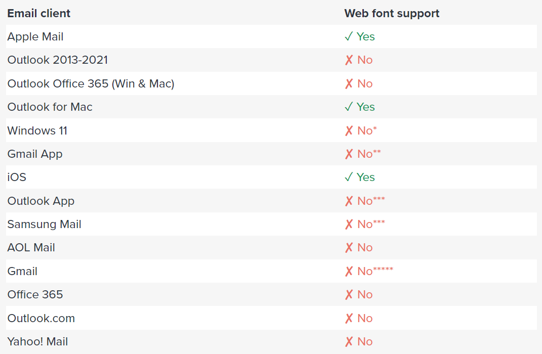Screen dimensions: 542x354
Task: Click the red X in AOL Mail row
Action: pos(349,248)
